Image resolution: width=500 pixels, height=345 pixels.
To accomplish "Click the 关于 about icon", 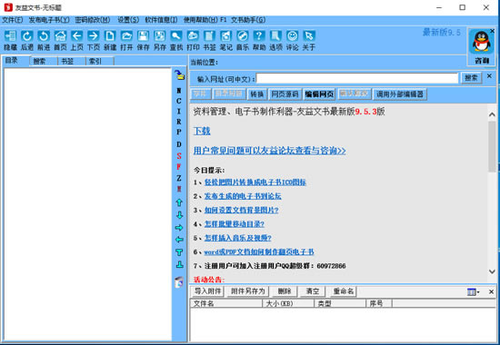I will pyautogui.click(x=309, y=36).
